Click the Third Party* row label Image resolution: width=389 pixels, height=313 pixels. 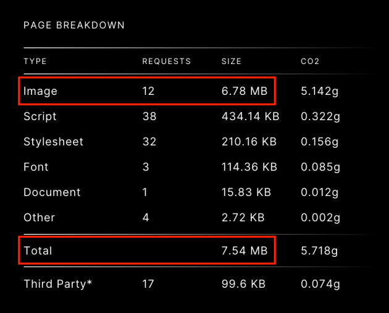tap(58, 284)
